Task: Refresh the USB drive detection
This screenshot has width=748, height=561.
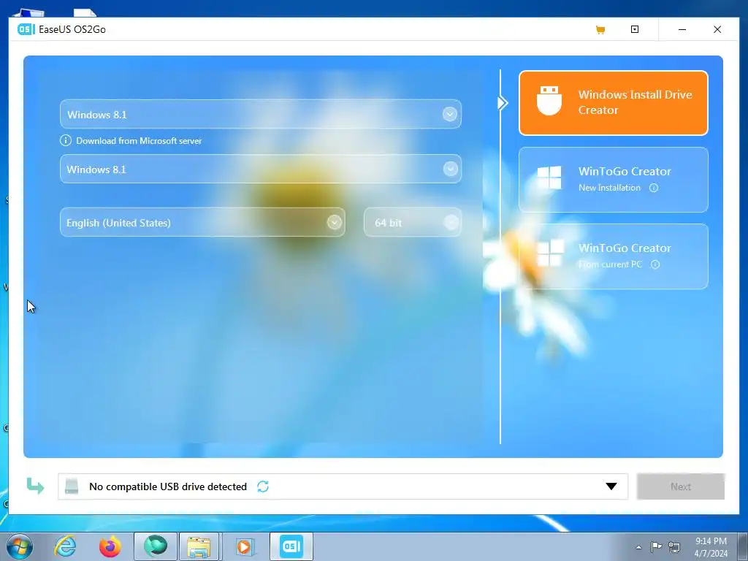Action: point(263,486)
